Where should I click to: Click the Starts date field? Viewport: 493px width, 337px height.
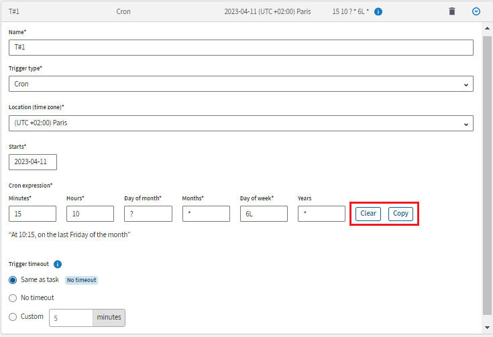(x=33, y=162)
